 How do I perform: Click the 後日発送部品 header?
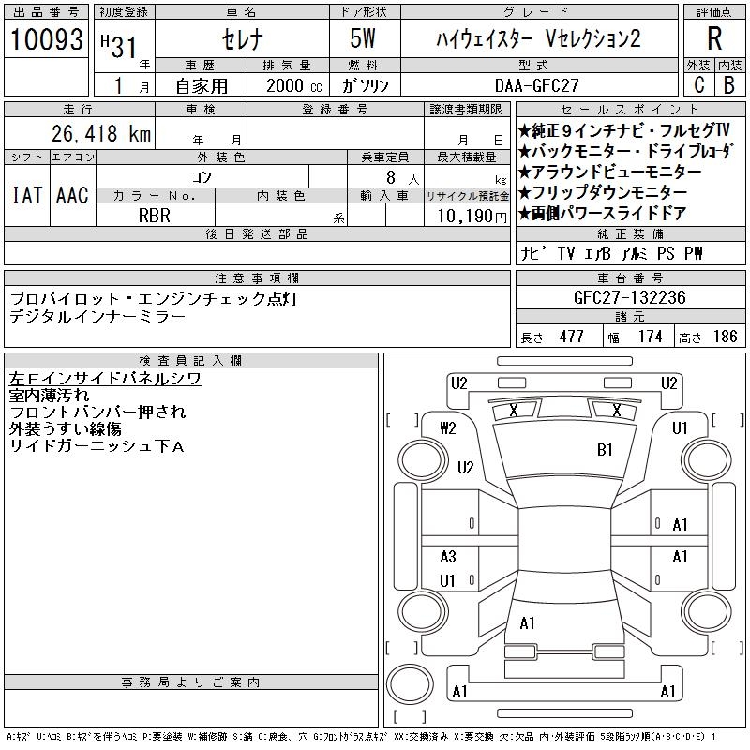tap(257, 233)
